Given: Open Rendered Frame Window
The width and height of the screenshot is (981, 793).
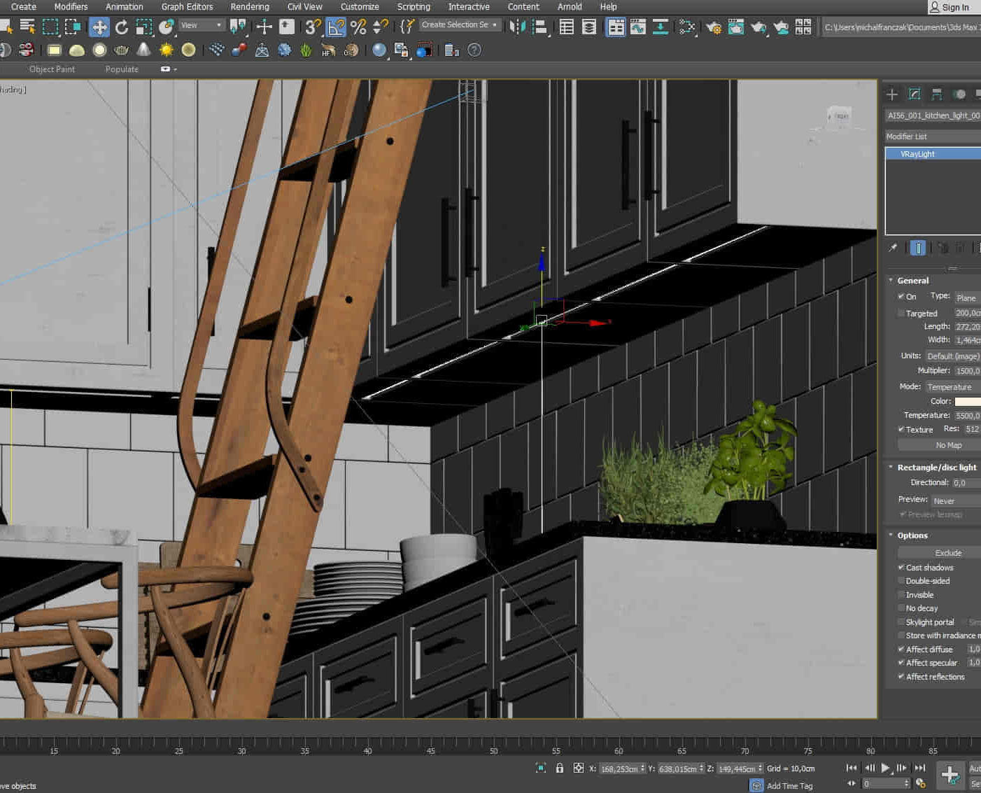Looking at the screenshot, I should point(736,27).
